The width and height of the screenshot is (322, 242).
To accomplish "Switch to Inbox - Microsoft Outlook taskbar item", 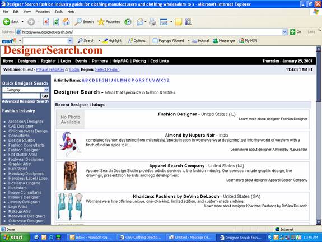I will [91, 238].
